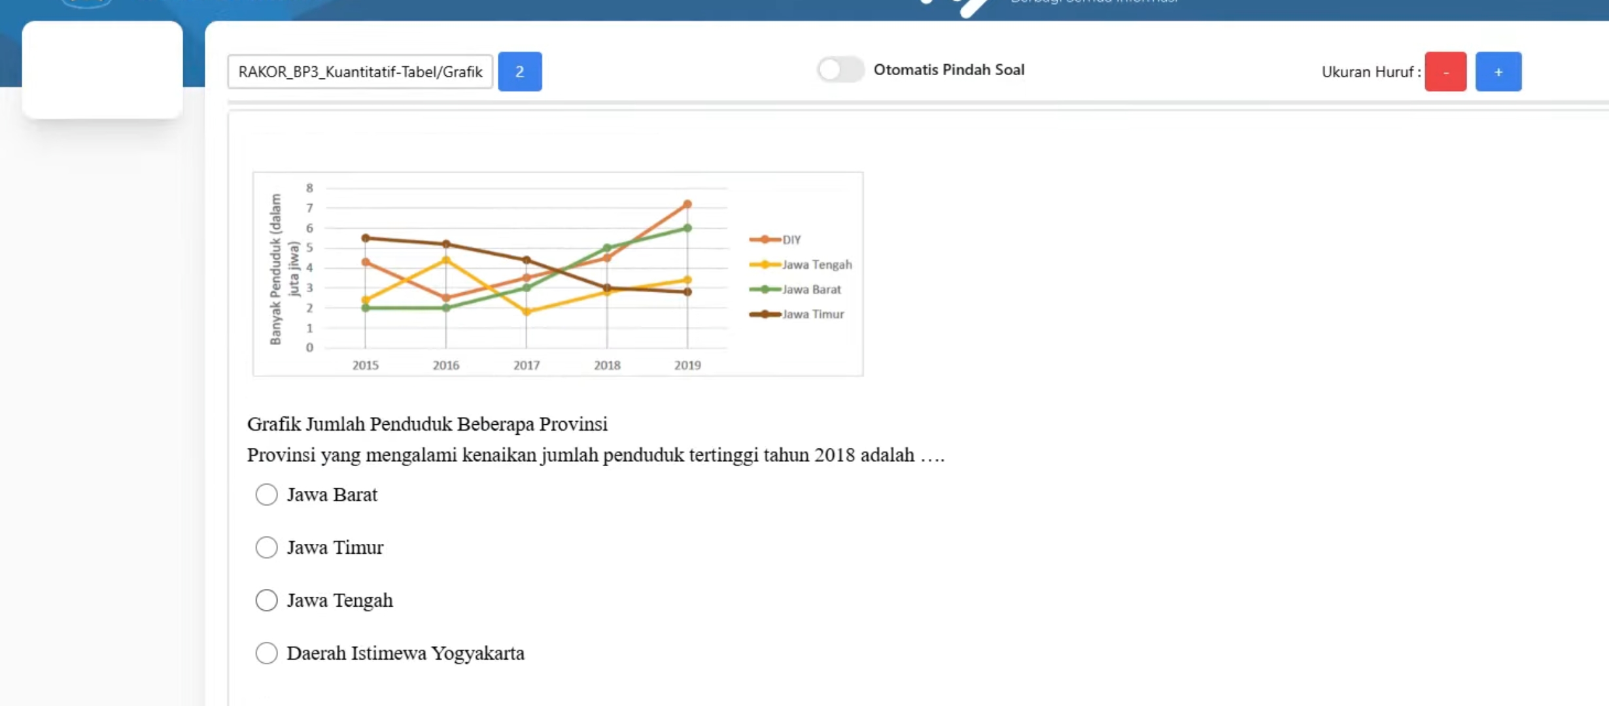Click the blue question number 2 button
Viewport: 1609px width, 706px height.
point(520,71)
